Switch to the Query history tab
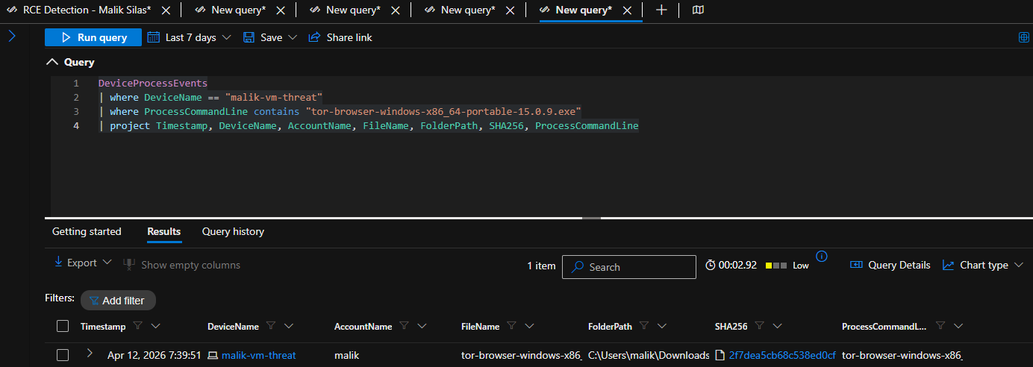The height and width of the screenshot is (367, 1033). 233,231
